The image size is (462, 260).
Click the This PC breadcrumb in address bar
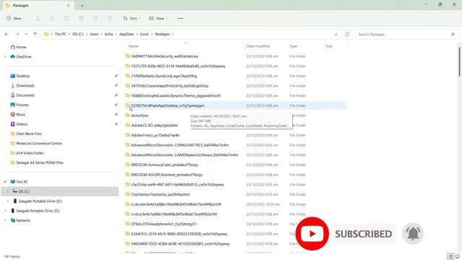[x=61, y=34]
